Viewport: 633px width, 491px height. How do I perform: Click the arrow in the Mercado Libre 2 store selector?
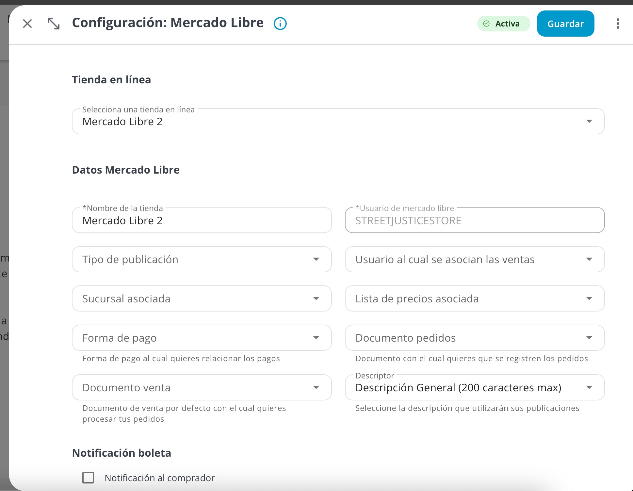pyautogui.click(x=589, y=121)
